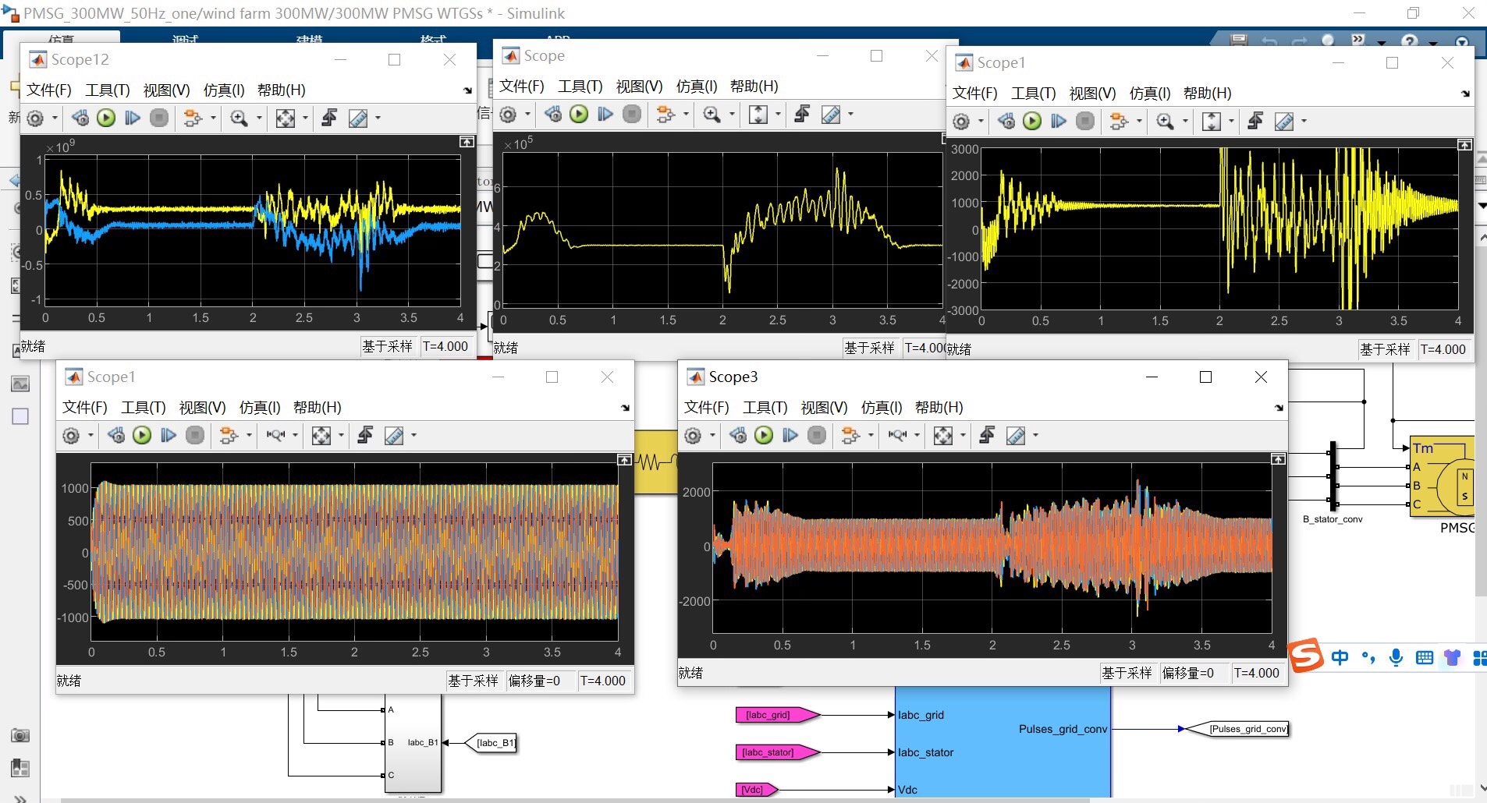Select the PMSG machine block
The height and width of the screenshot is (803, 1487).
click(1442, 476)
